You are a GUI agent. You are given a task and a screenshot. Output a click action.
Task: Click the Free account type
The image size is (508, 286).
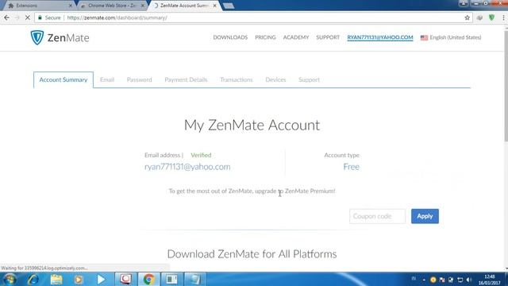coord(351,167)
